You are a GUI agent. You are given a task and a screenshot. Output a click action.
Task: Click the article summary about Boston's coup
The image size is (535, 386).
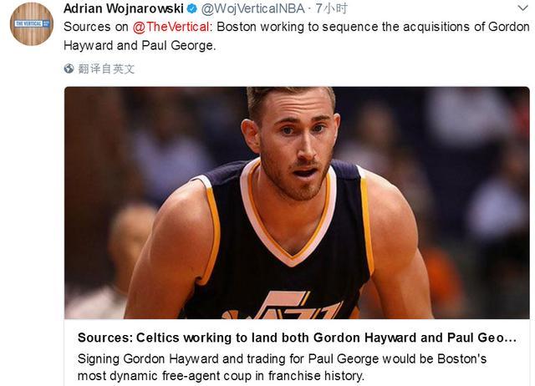click(x=282, y=368)
